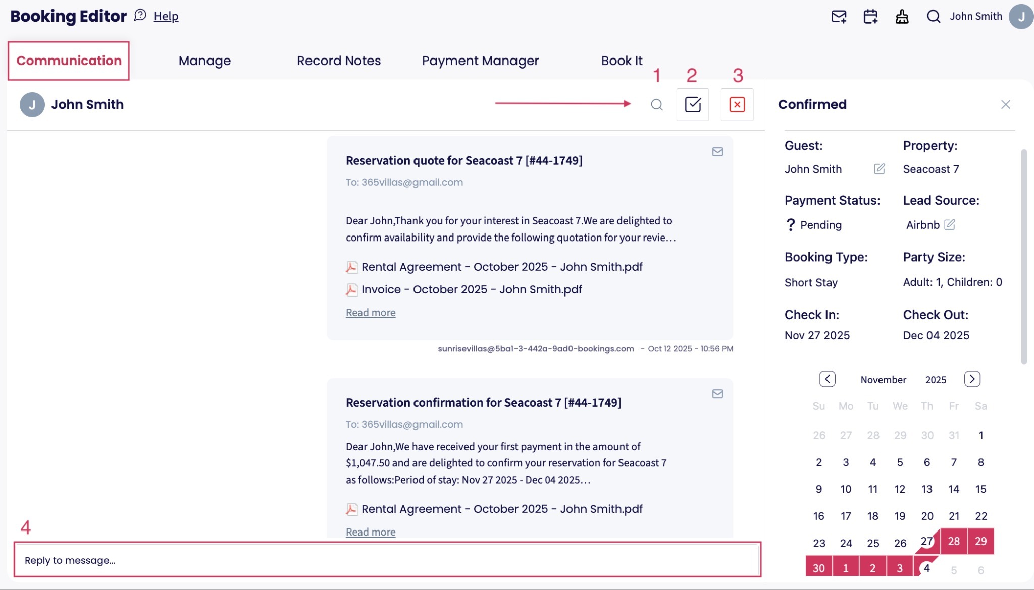The image size is (1034, 590).
Task: Switch to the Payment Manager tab
Action: click(480, 61)
